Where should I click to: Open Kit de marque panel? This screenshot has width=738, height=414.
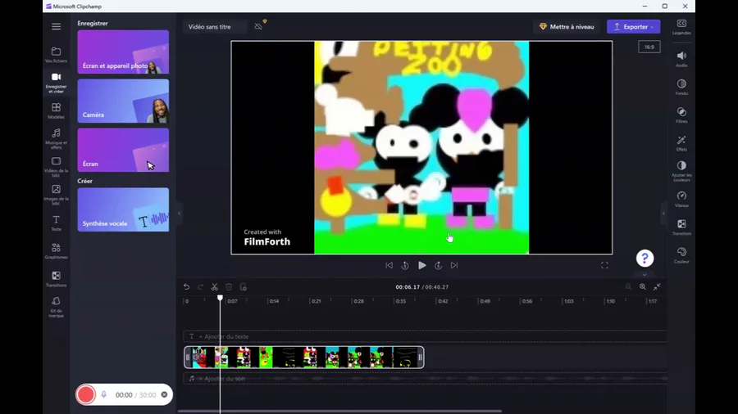[56, 307]
